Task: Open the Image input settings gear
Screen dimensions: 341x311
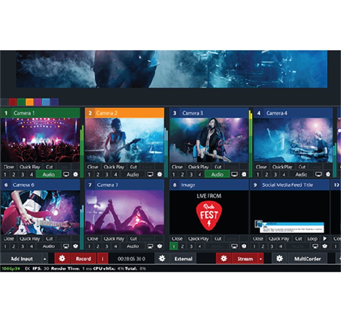Action: pos(244,247)
